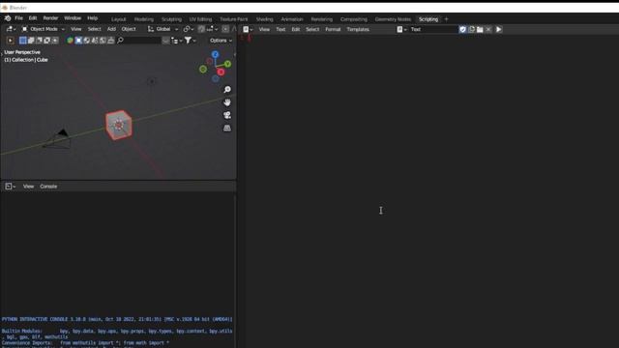619x348 pixels.
Task: Open the File menu
Action: pyautogui.click(x=18, y=18)
